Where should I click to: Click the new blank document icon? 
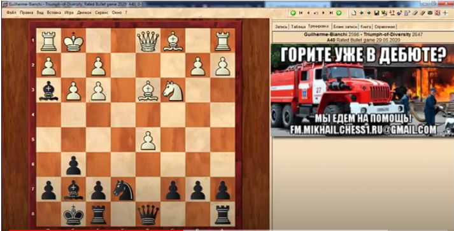click(x=353, y=13)
